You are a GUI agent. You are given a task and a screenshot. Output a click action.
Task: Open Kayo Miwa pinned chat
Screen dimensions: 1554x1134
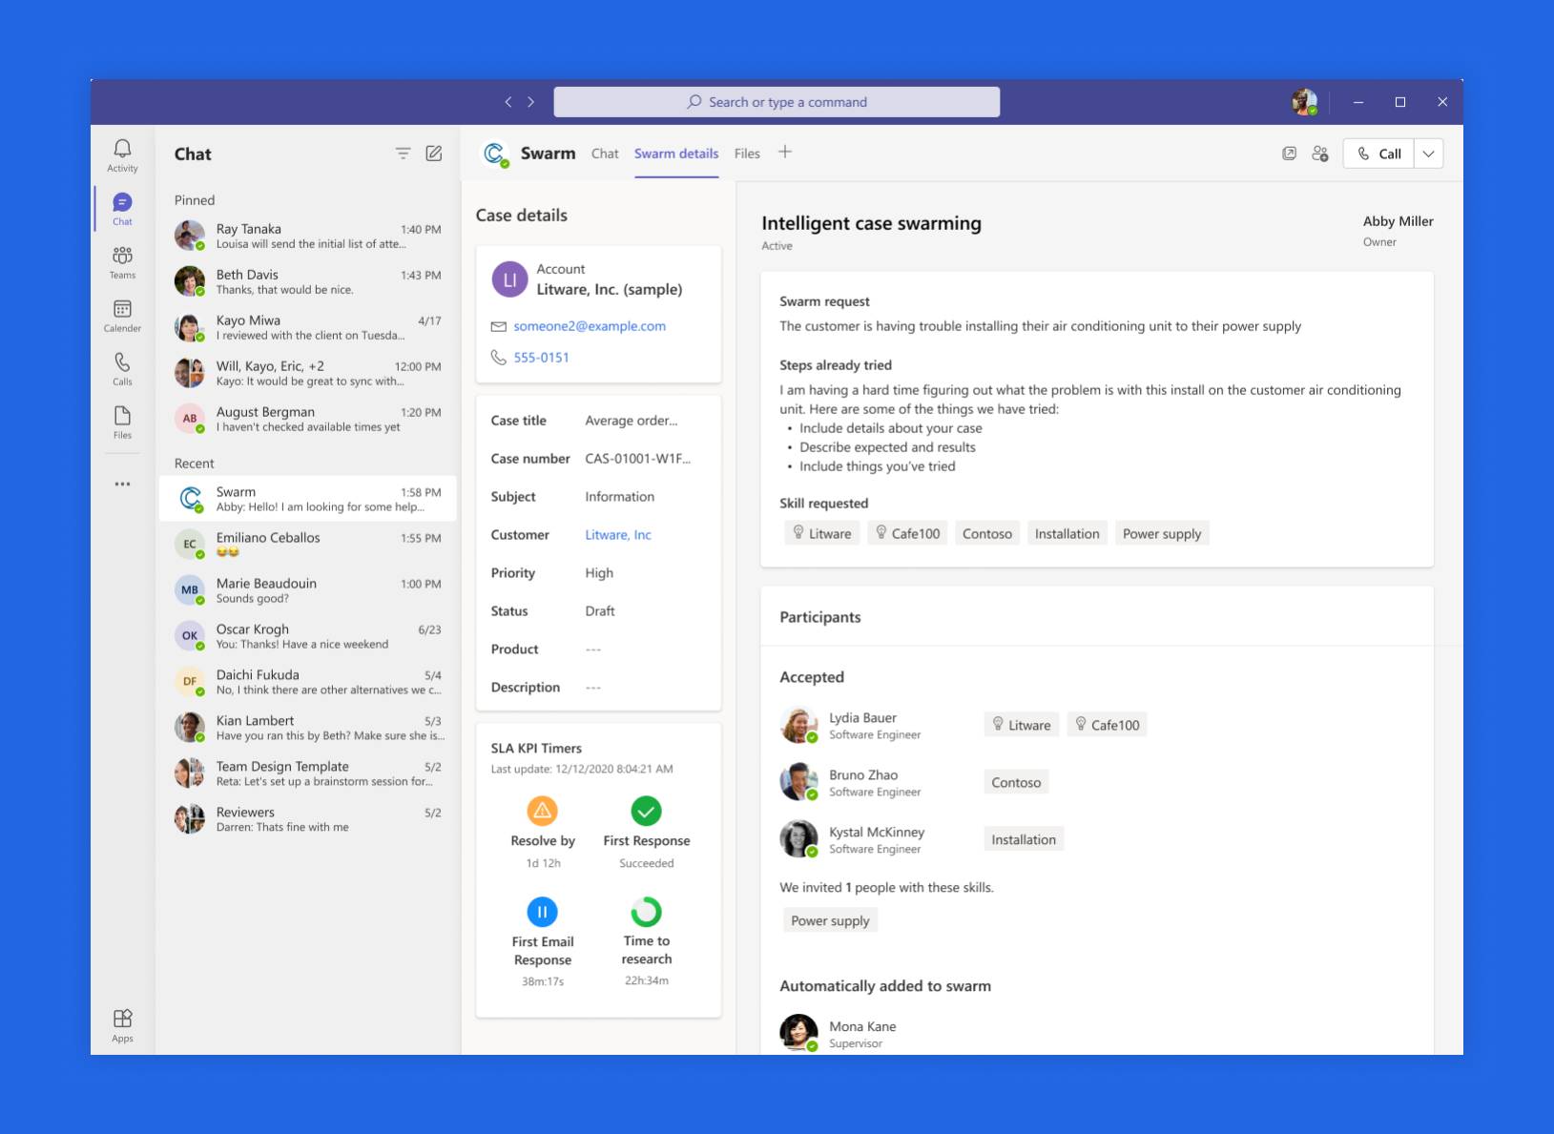click(307, 327)
